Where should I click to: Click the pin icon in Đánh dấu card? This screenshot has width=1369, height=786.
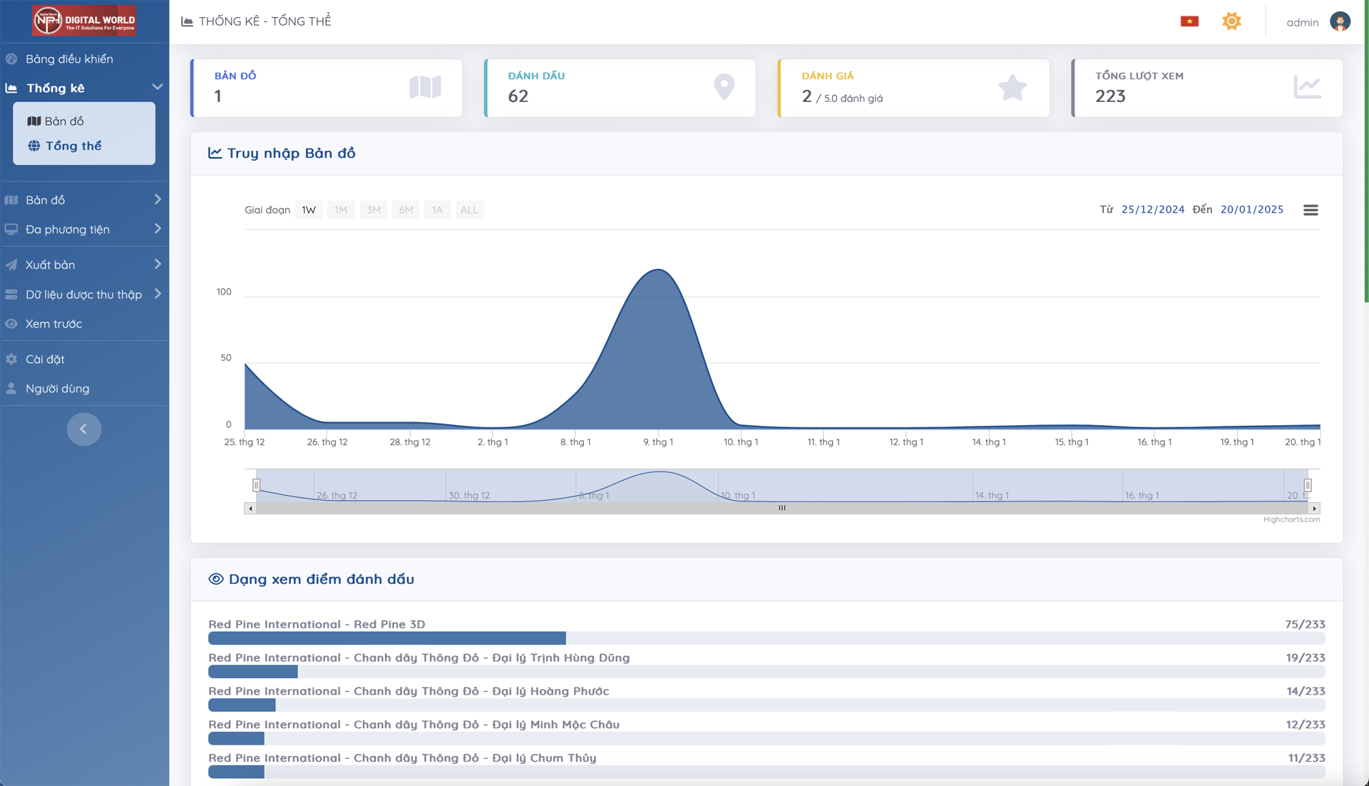724,87
